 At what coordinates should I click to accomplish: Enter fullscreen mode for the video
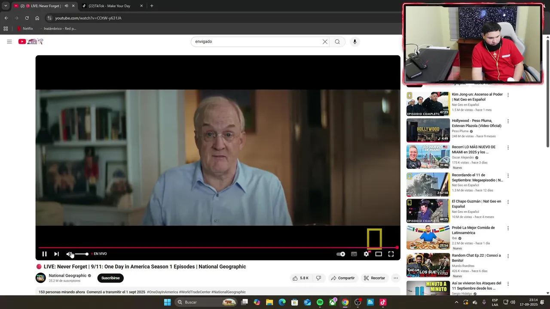click(x=391, y=254)
